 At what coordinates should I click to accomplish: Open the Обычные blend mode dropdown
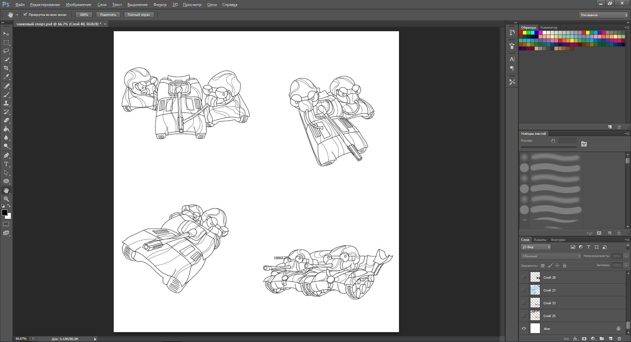tap(551, 256)
